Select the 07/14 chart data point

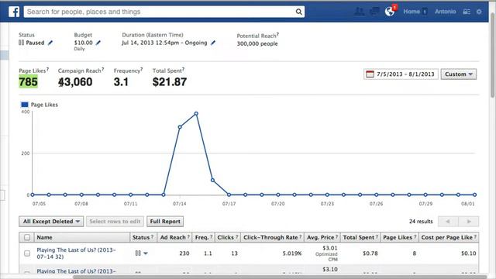coord(180,127)
